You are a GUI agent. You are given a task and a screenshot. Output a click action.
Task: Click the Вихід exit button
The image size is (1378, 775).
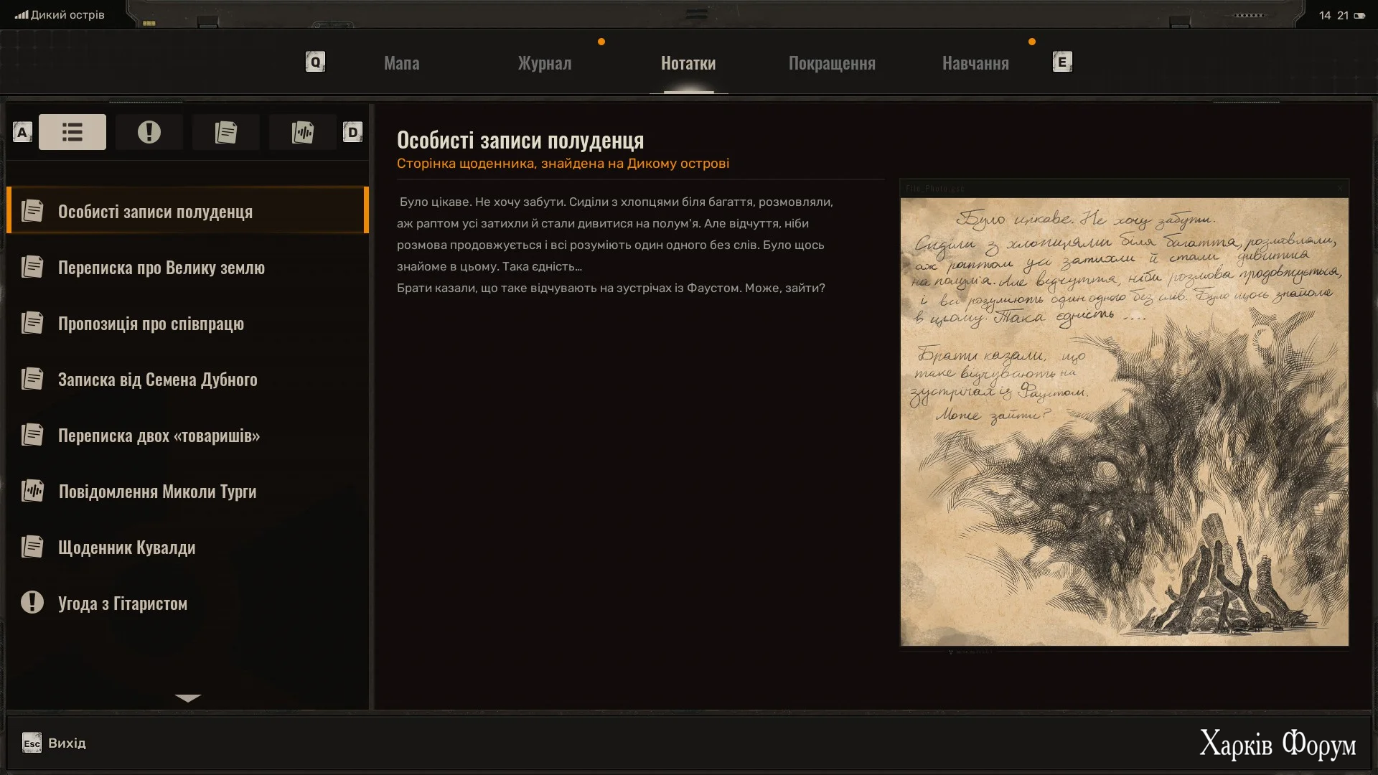coord(67,743)
